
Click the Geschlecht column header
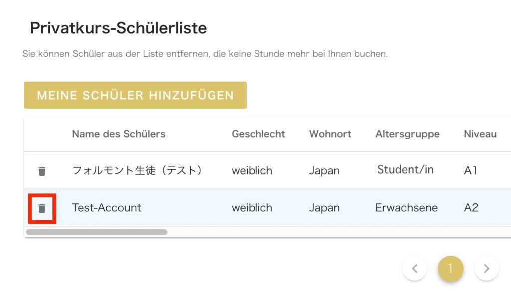click(258, 134)
